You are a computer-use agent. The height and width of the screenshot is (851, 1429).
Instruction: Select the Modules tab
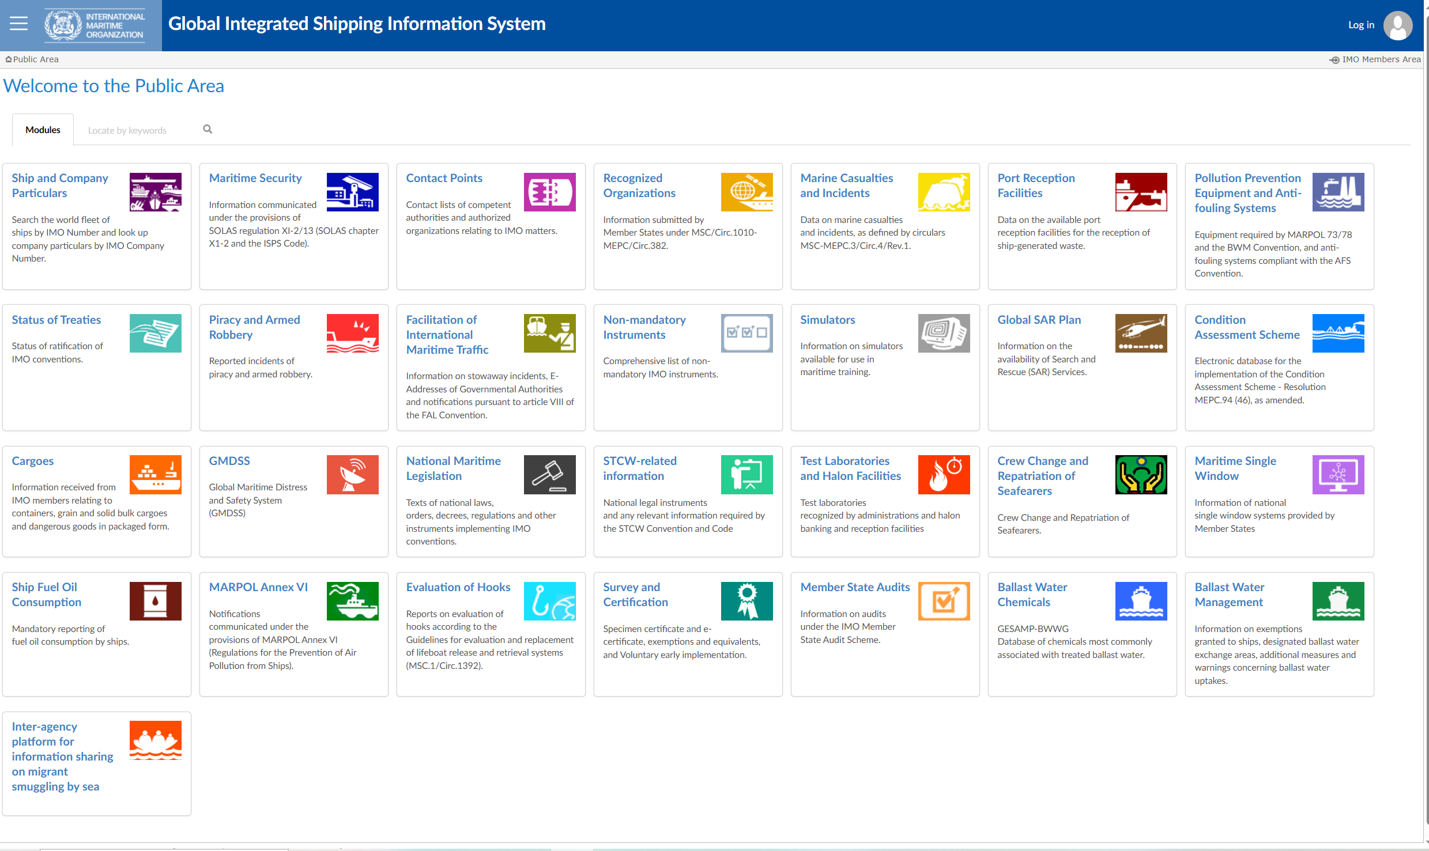point(43,130)
